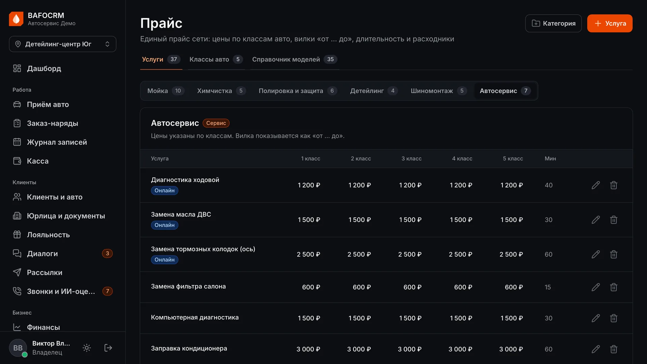Click the logout icon
This screenshot has height=364, width=647.
[x=108, y=348]
